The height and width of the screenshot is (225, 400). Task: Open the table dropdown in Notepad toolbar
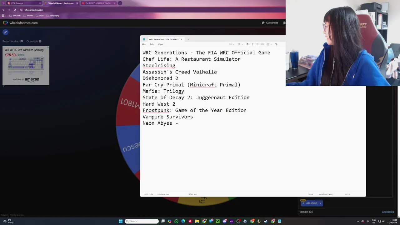(x=269, y=44)
